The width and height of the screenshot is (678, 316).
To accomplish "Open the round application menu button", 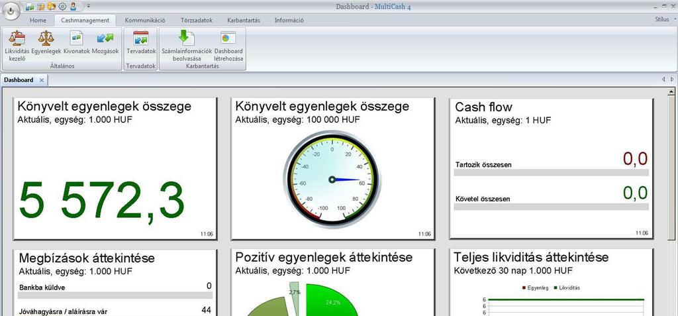I will [x=11, y=11].
